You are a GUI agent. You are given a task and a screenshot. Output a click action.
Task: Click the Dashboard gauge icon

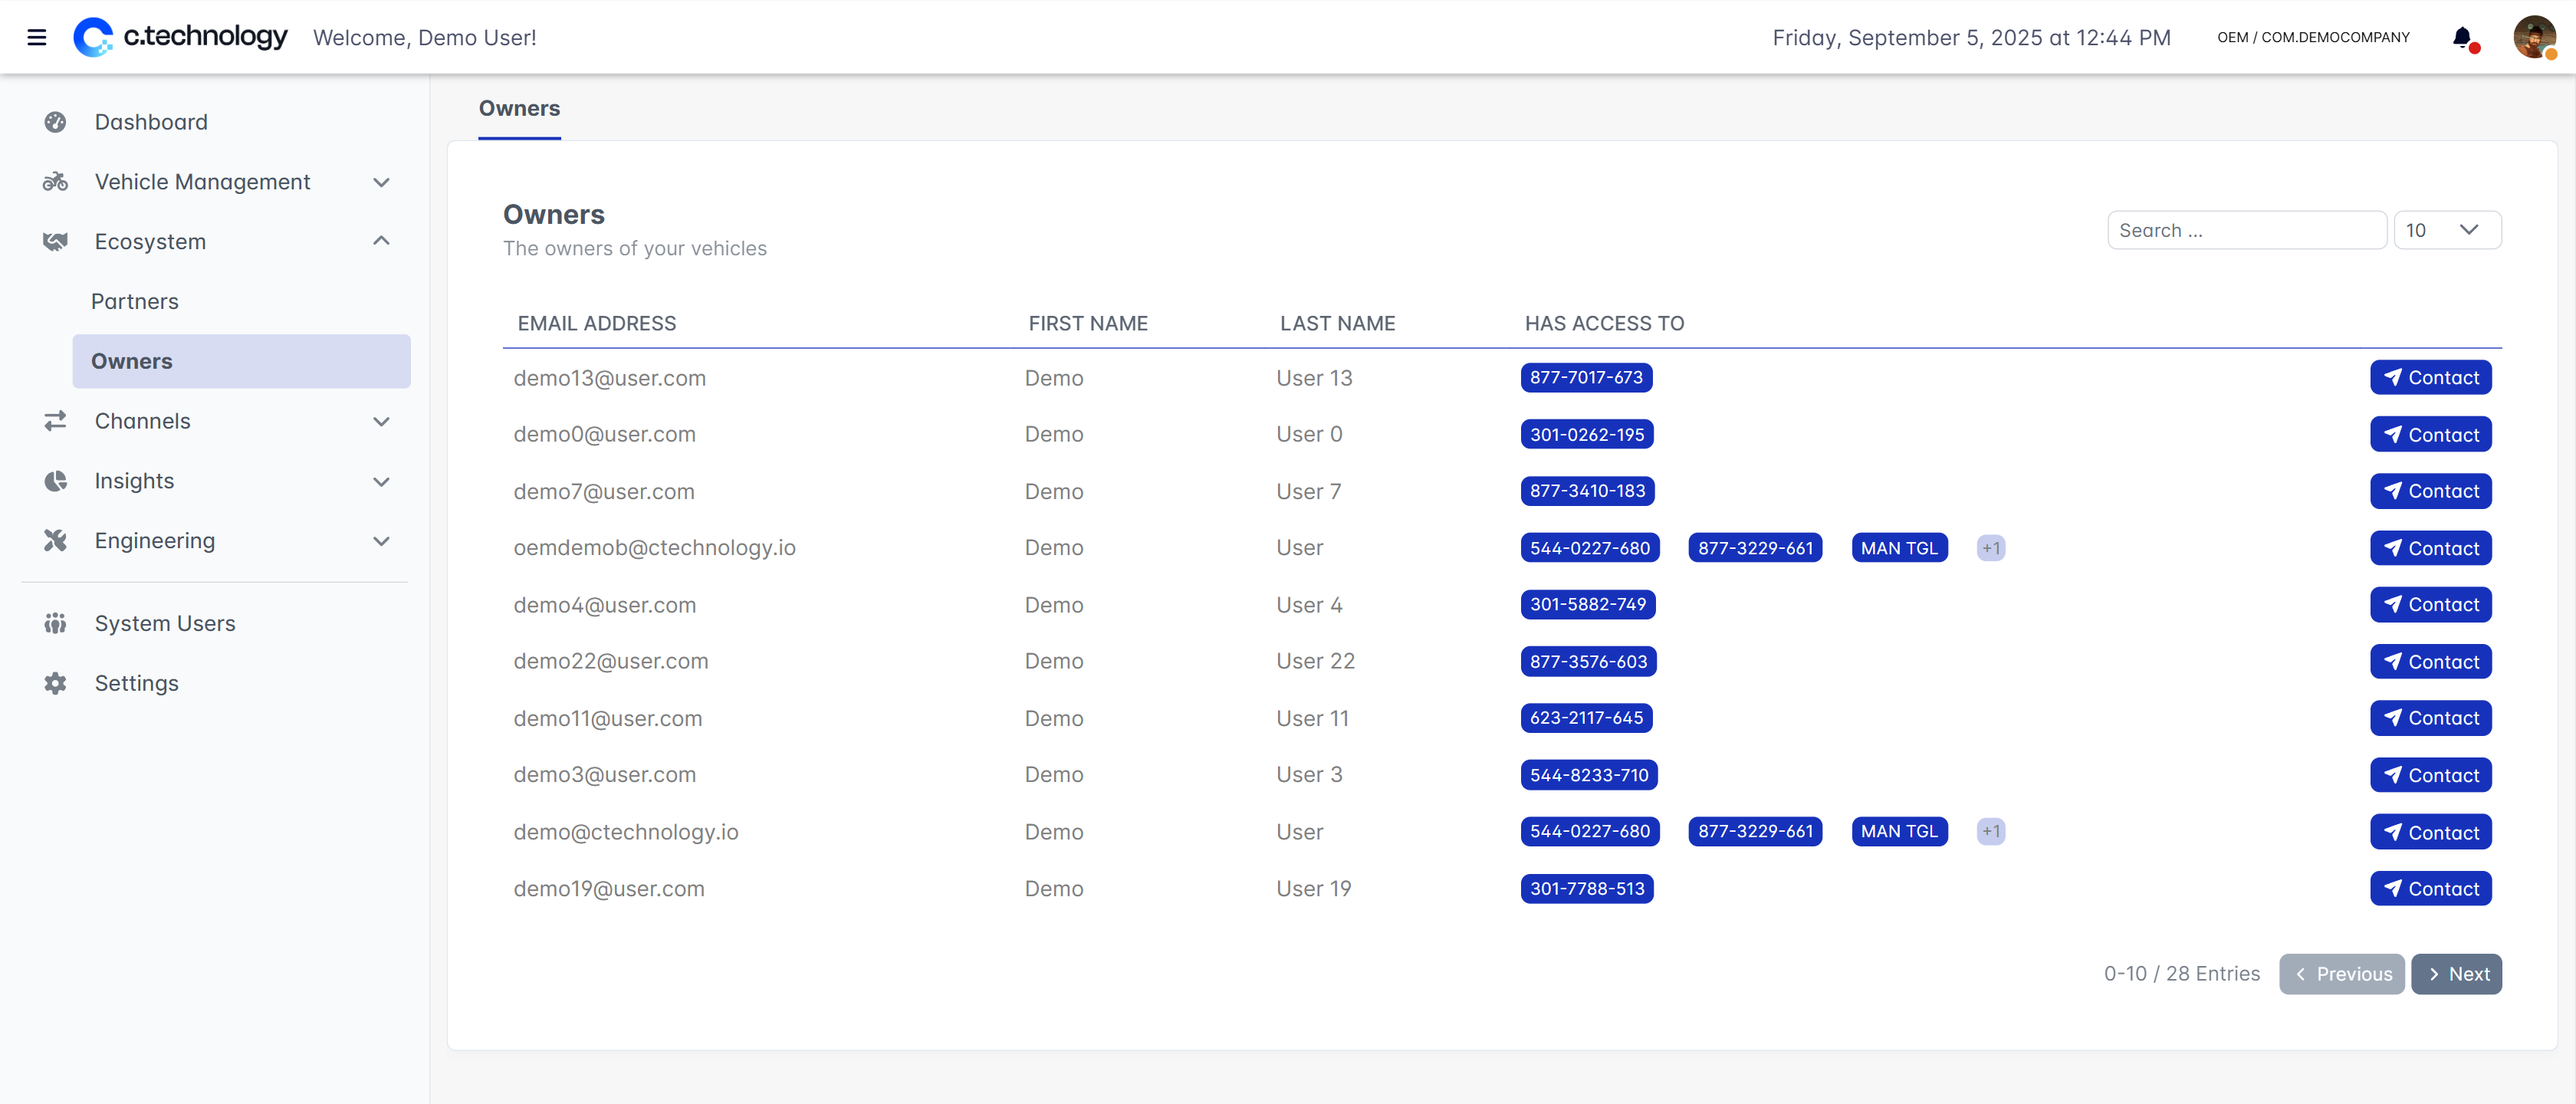click(x=55, y=122)
